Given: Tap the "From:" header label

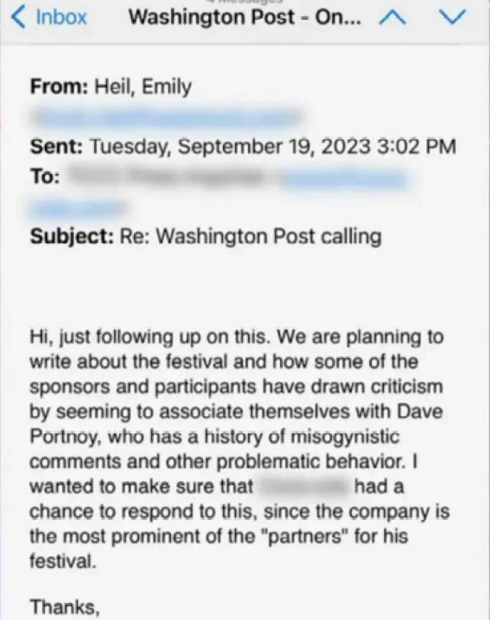Looking at the screenshot, I should coord(59,86).
